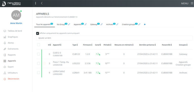Tick the select-all checkbox in table header
This screenshot has height=92, width=194.
tap(39, 45)
